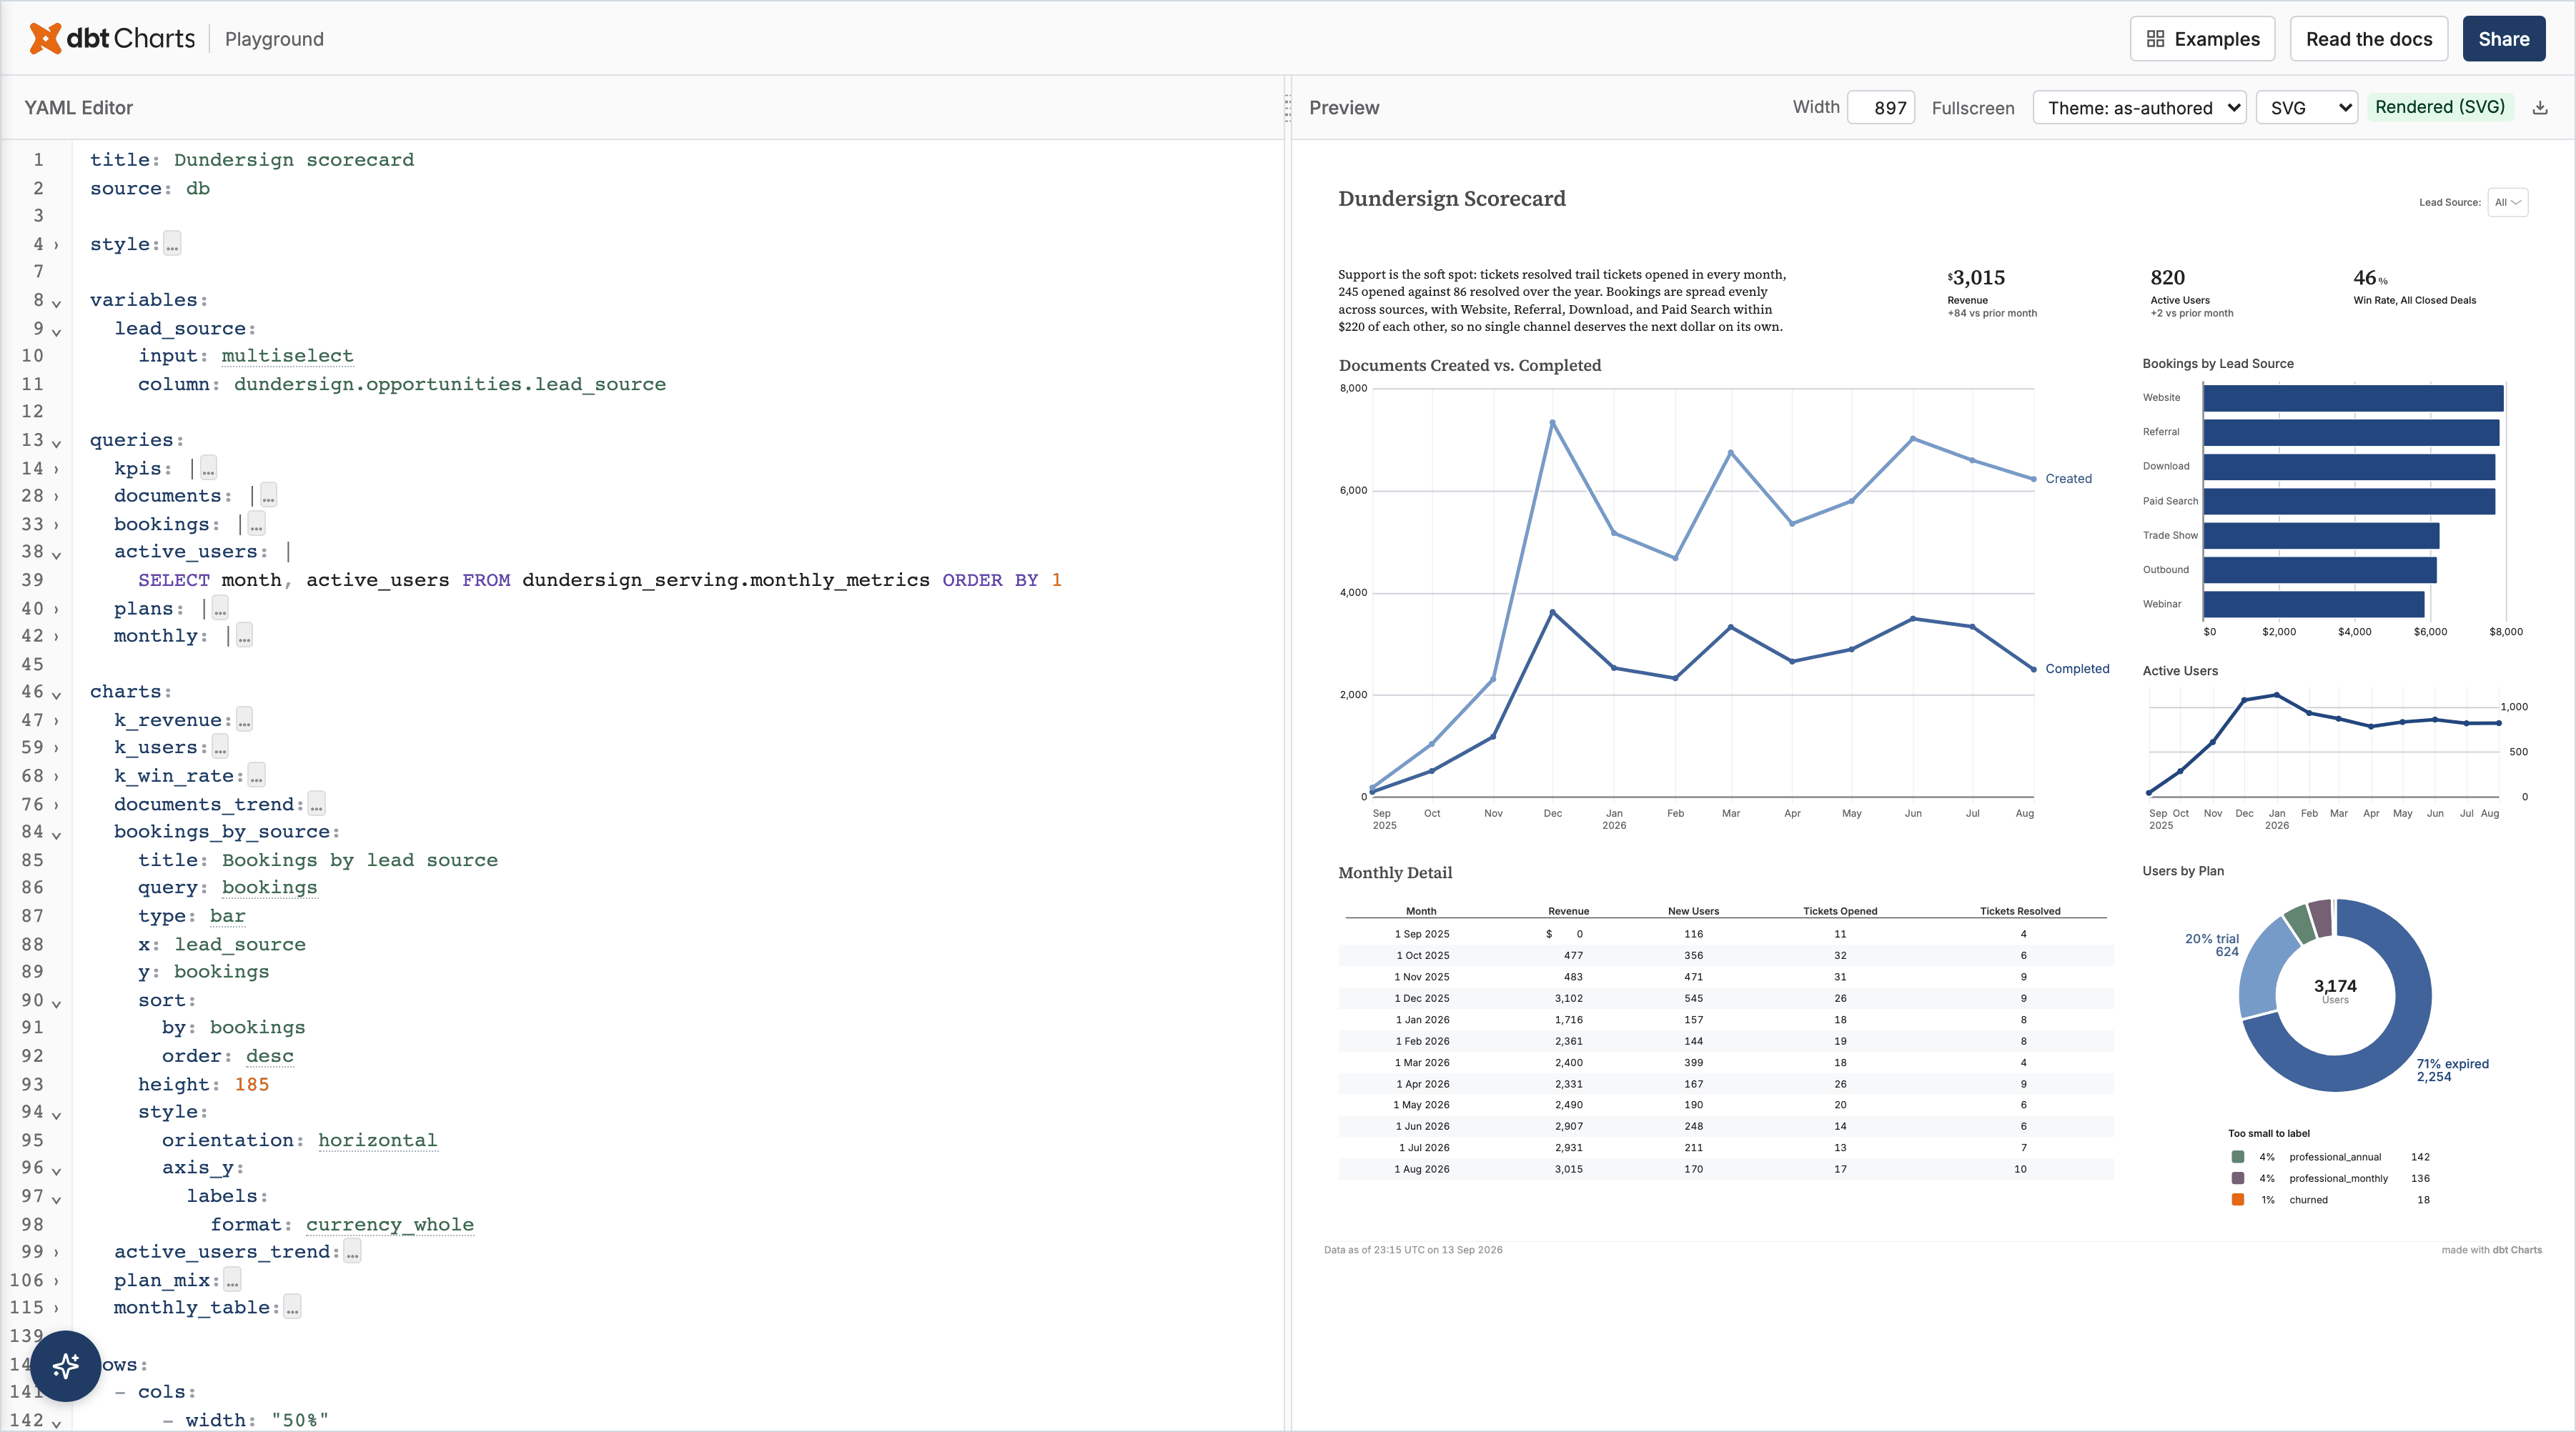Click the folded ellipsis after documents_trend:
Image resolution: width=2576 pixels, height=1432 pixels.
316,804
